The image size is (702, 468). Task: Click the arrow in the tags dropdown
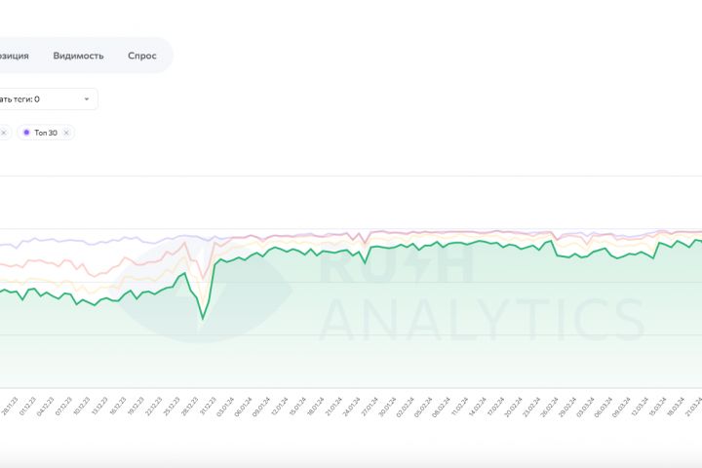coord(86,98)
